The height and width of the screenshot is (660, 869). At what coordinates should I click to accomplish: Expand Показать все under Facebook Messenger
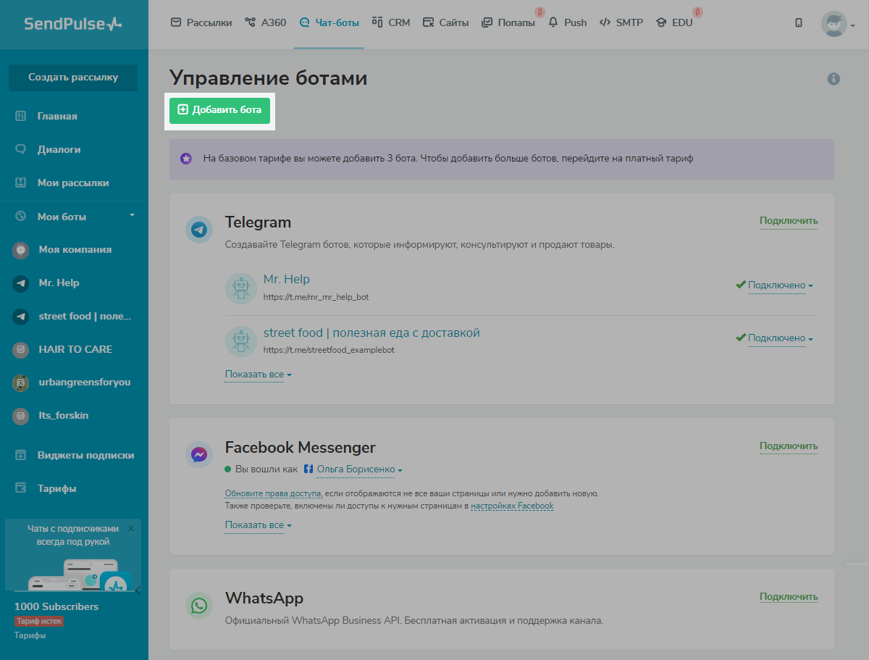(259, 525)
